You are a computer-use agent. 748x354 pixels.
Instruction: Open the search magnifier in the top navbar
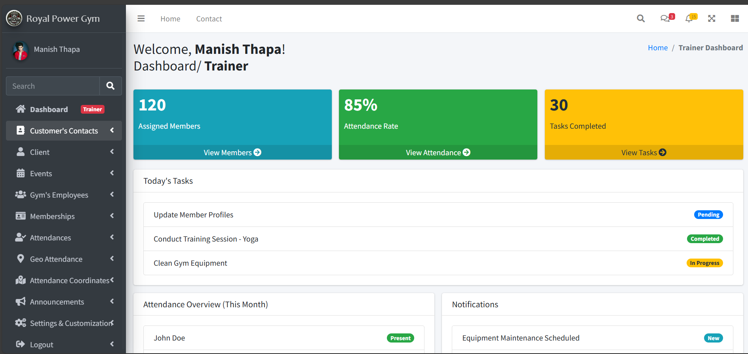point(640,19)
